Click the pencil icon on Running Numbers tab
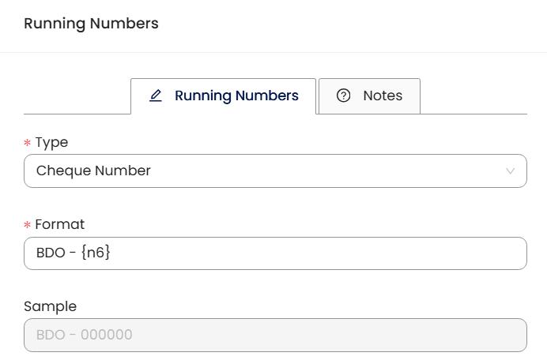 tap(156, 96)
